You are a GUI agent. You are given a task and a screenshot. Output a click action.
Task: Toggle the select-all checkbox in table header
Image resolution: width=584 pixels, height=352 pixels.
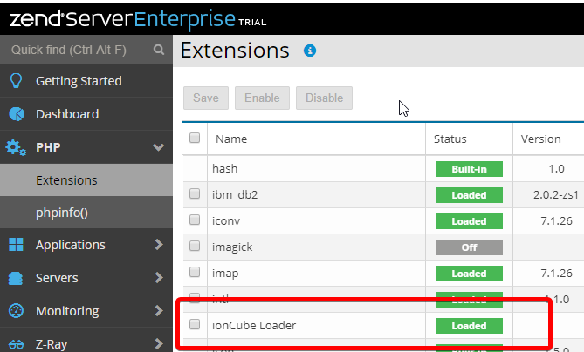pyautogui.click(x=195, y=138)
